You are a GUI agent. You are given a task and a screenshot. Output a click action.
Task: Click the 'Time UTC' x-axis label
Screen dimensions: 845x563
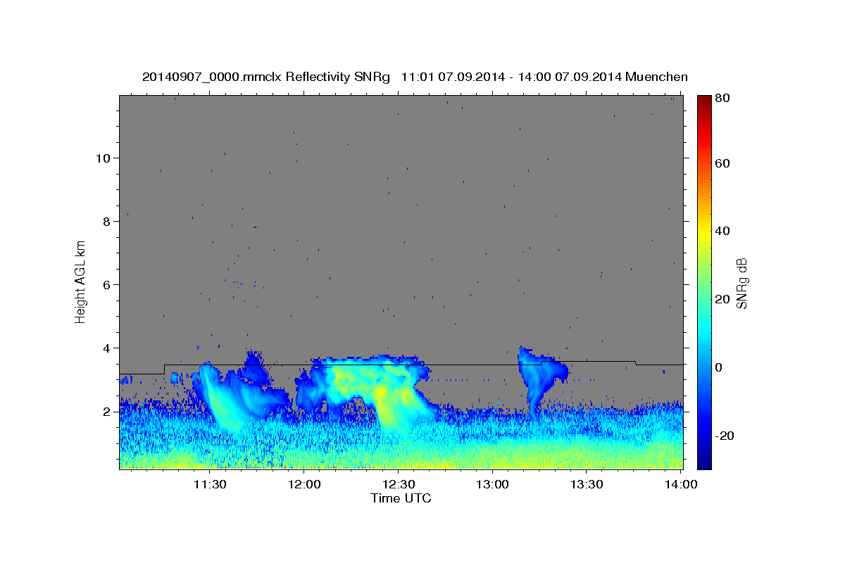[401, 498]
